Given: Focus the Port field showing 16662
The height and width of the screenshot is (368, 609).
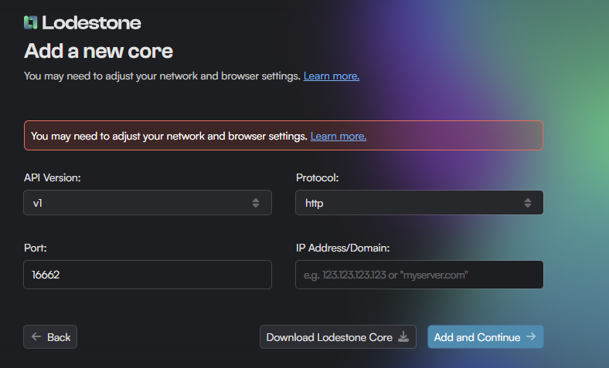Looking at the screenshot, I should click(x=148, y=275).
